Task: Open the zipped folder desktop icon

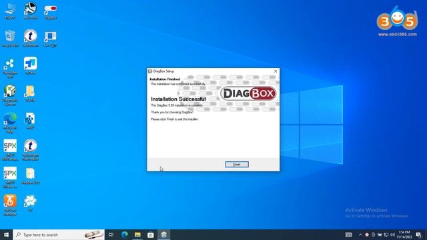Action: click(30, 93)
